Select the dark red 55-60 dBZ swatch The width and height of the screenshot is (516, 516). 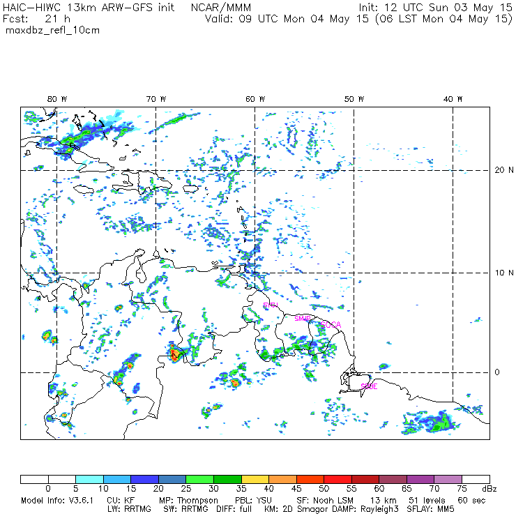pos(365,479)
